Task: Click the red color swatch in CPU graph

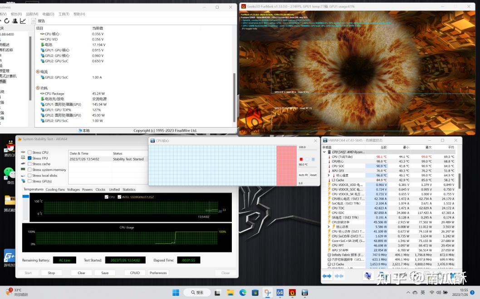Action: coord(301,159)
